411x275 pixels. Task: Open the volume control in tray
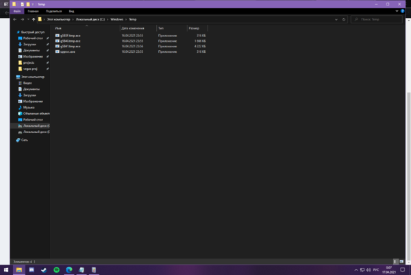369,270
